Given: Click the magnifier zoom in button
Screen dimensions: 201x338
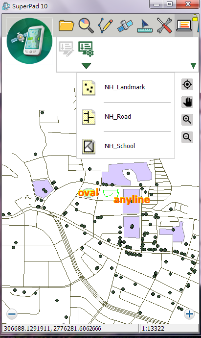Looking at the screenshot, I should click(187, 120).
